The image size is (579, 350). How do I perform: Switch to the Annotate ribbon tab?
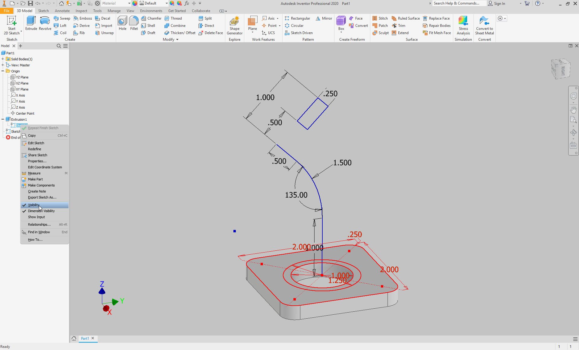62,11
